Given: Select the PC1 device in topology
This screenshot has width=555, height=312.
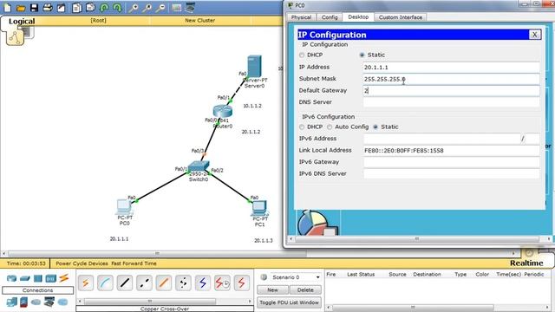Looking at the screenshot, I should pos(260,209).
